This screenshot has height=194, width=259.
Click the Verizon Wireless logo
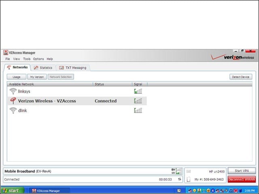coord(233,57)
